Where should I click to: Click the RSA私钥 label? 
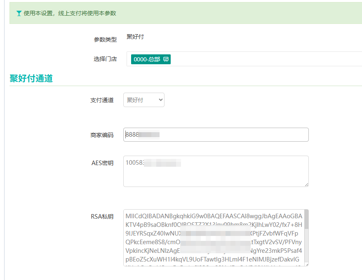coord(102,217)
